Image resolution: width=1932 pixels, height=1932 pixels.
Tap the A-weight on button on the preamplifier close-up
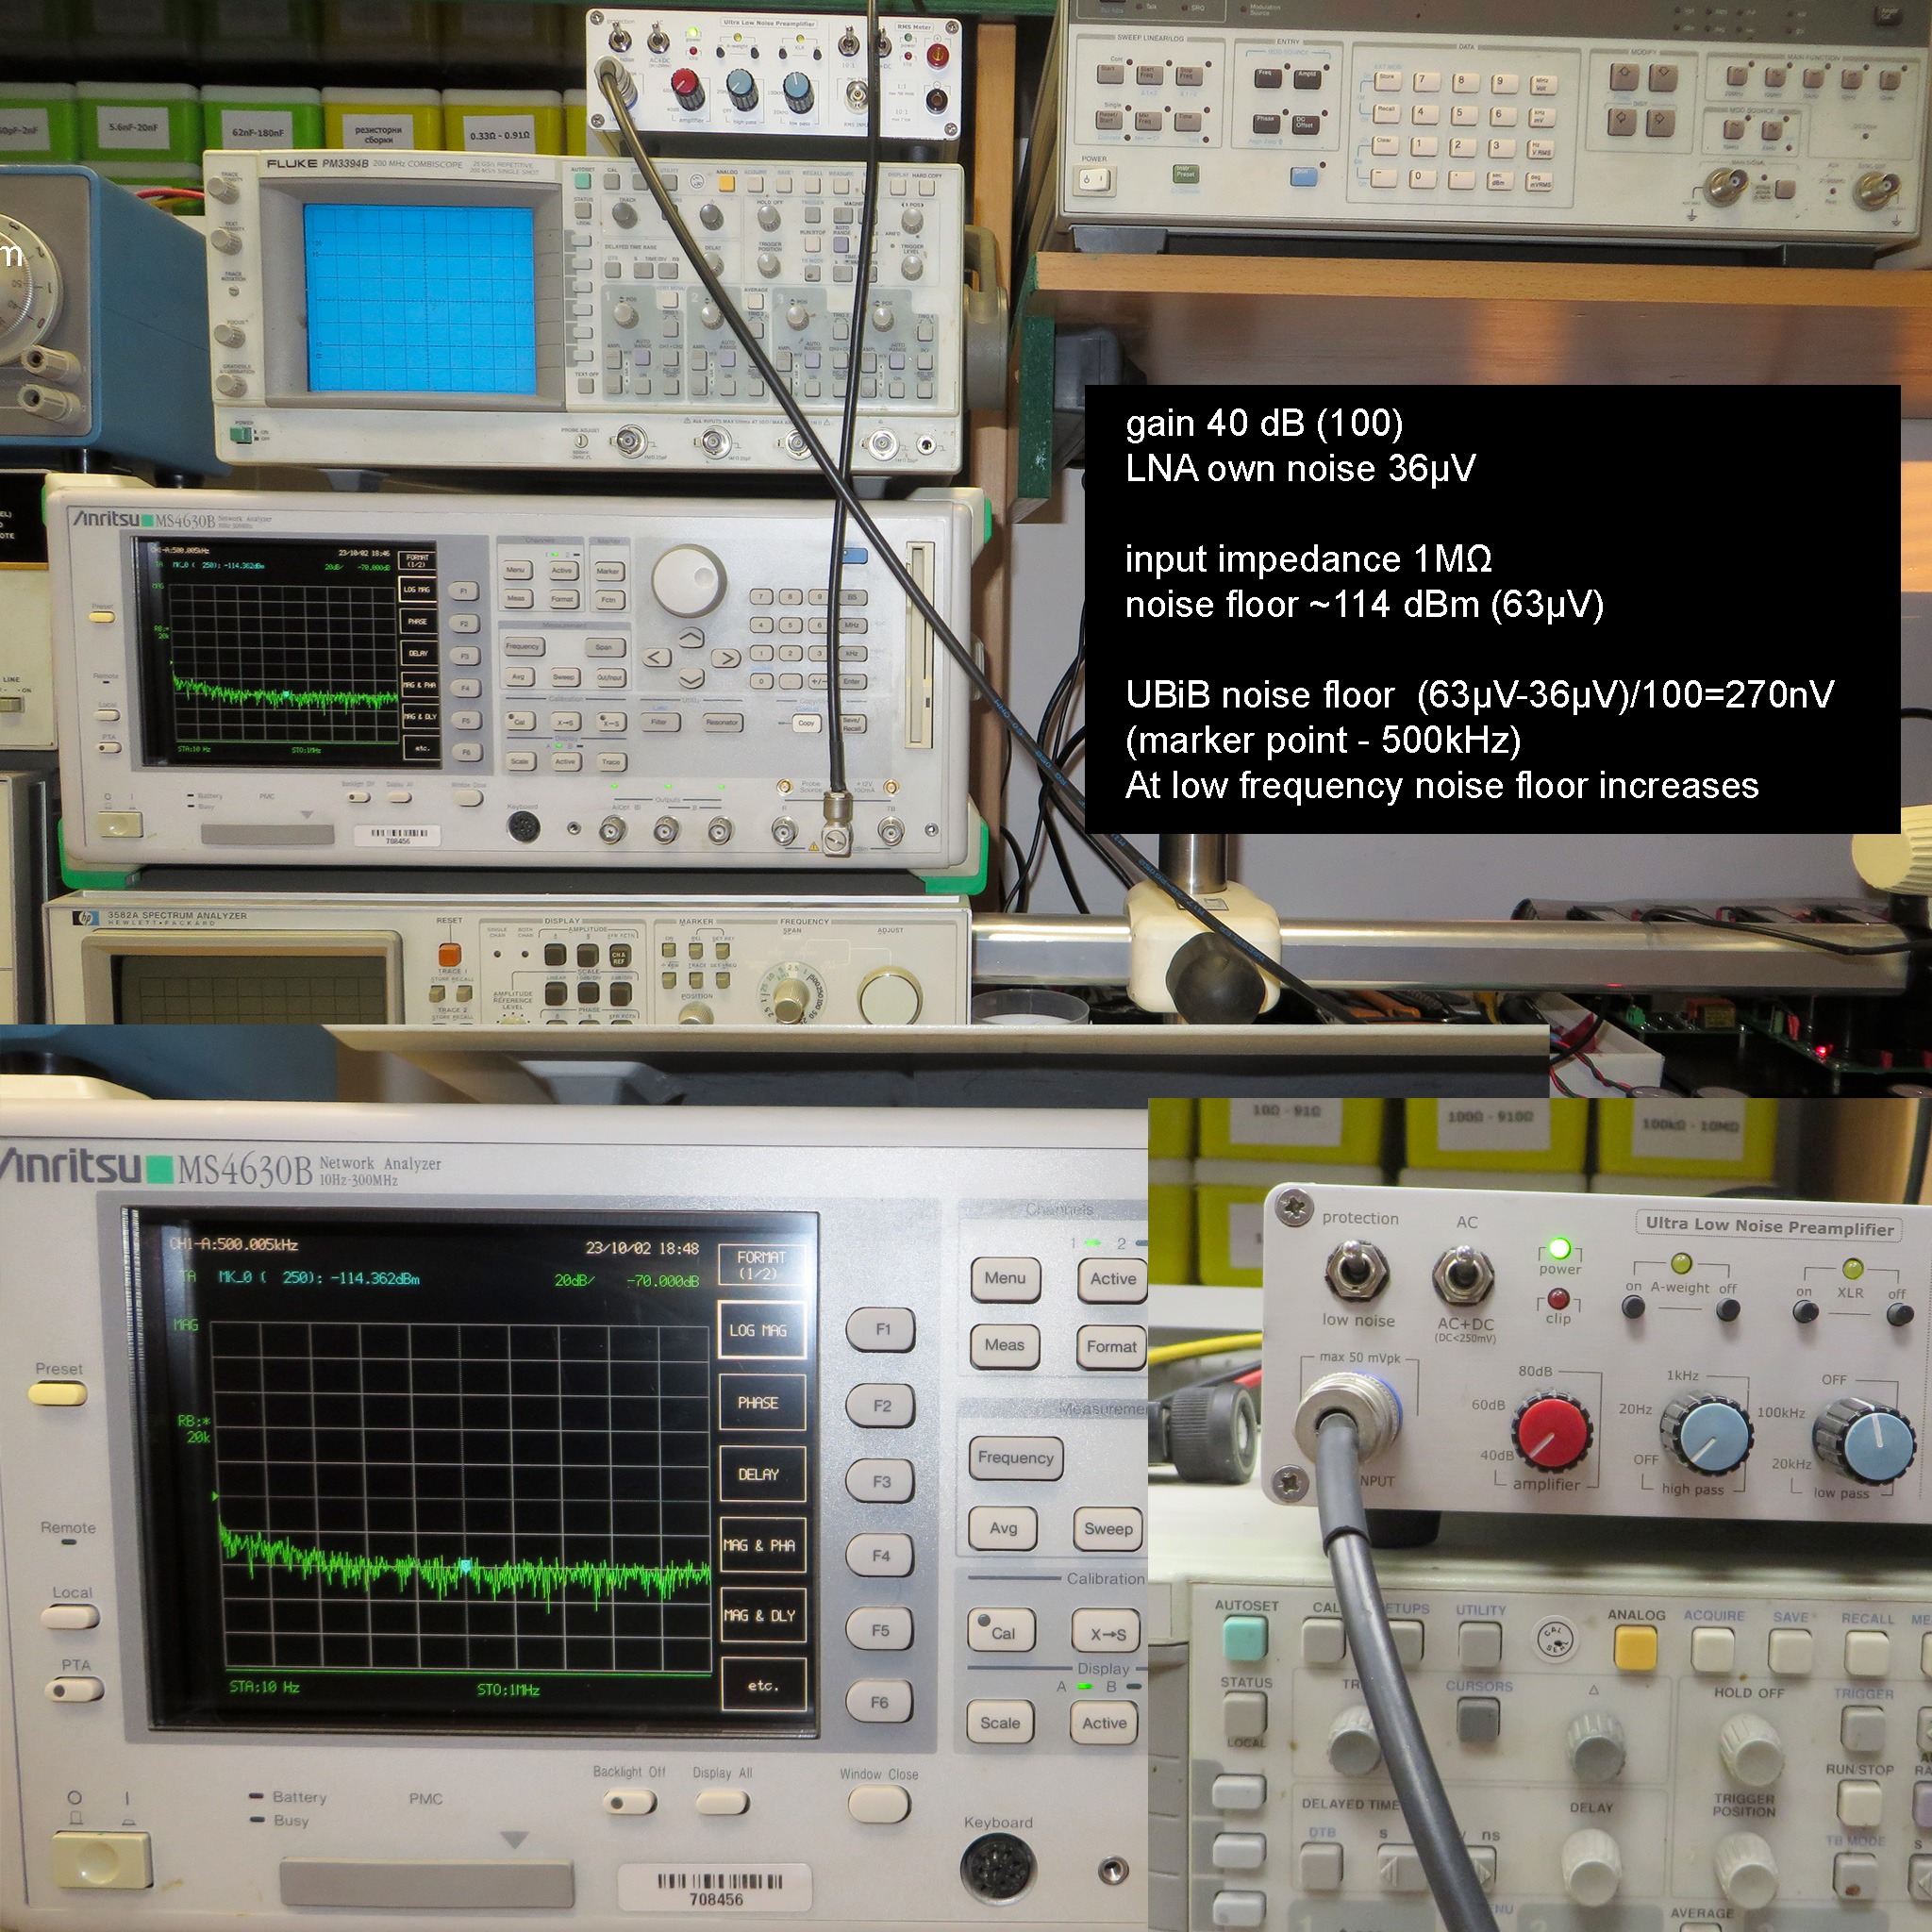pyautogui.click(x=1633, y=1307)
